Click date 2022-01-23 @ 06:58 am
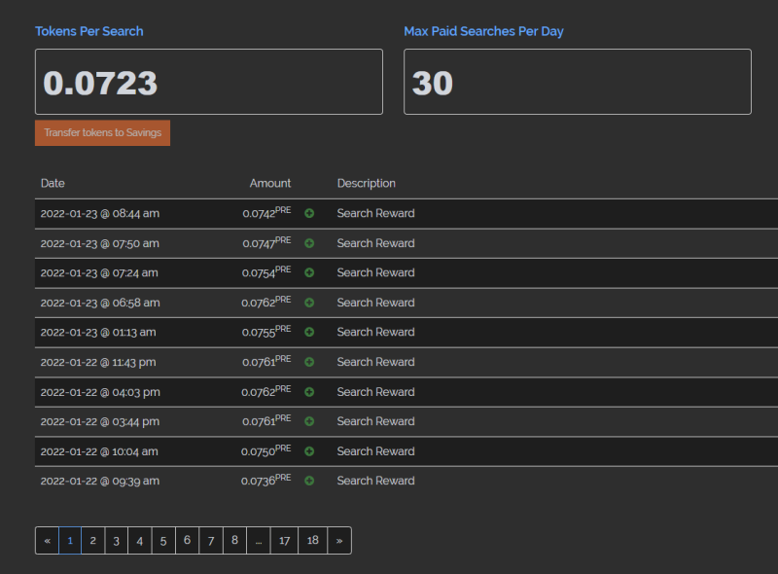Viewport: 778px width, 574px height. pos(100,303)
